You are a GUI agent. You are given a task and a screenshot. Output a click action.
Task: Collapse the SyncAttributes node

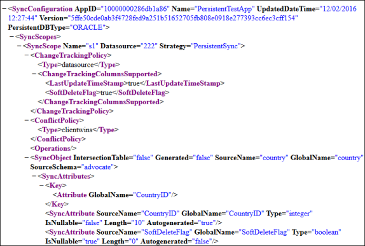coord(34,177)
